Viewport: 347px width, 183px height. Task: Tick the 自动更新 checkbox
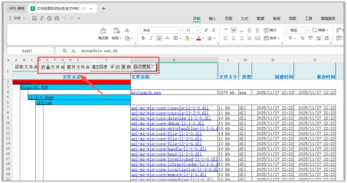pyautogui.click(x=154, y=66)
